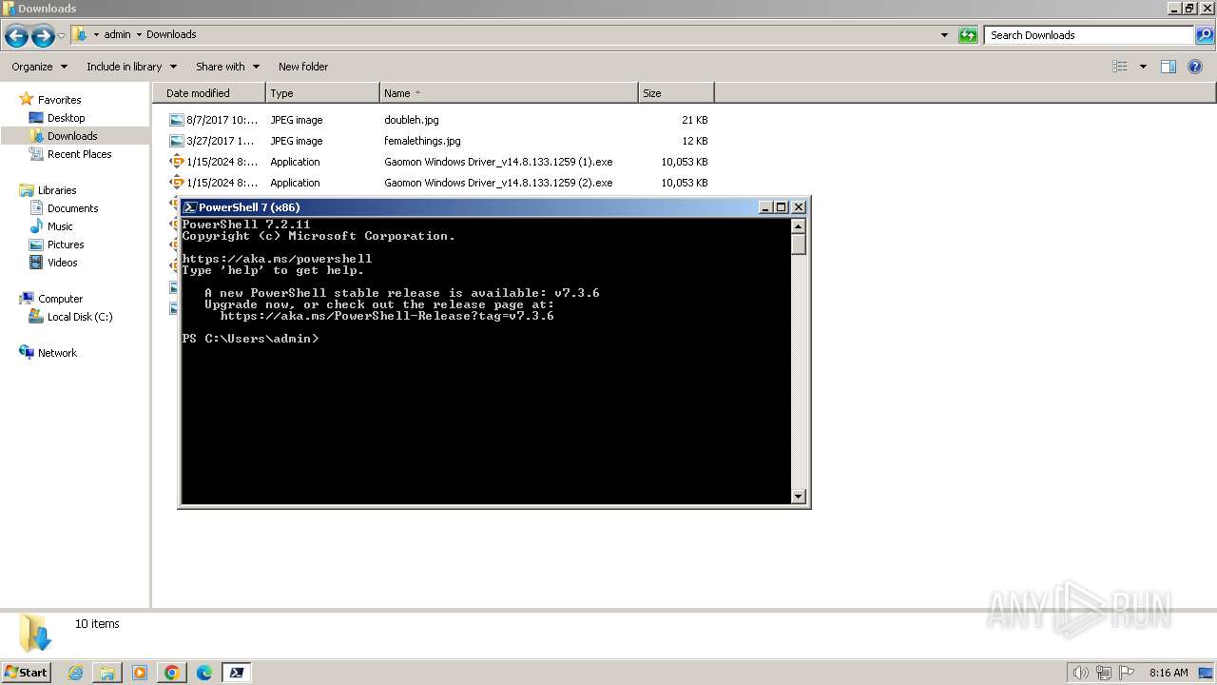Launch Microsoft Edge from the taskbar
The width and height of the screenshot is (1217, 685).
click(204, 673)
